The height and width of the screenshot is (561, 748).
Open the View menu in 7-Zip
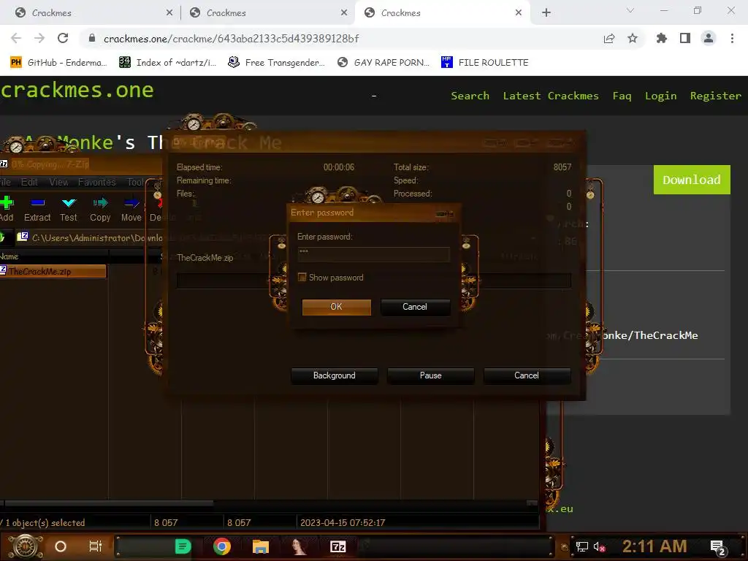click(58, 182)
